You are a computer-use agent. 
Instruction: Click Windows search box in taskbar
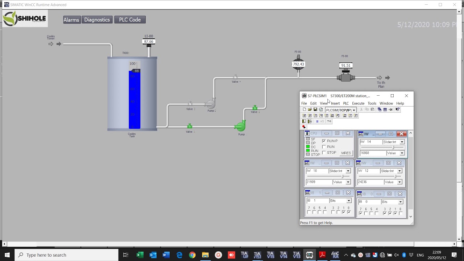[66, 255]
